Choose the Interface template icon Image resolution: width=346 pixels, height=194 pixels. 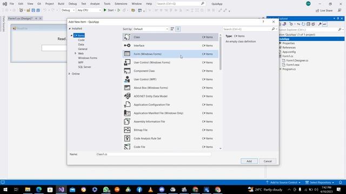pyautogui.click(x=127, y=45)
